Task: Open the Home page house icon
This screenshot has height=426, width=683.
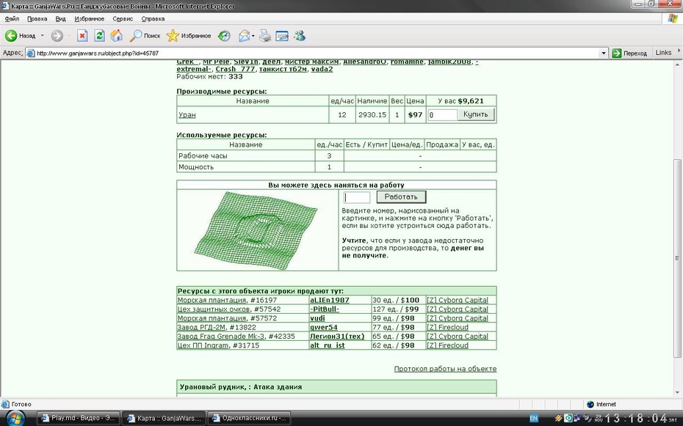Action: tap(116, 36)
